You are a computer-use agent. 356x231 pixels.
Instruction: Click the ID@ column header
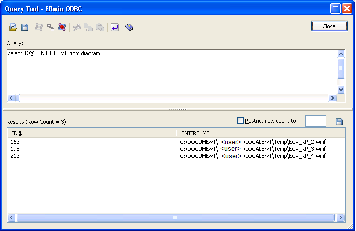point(92,133)
